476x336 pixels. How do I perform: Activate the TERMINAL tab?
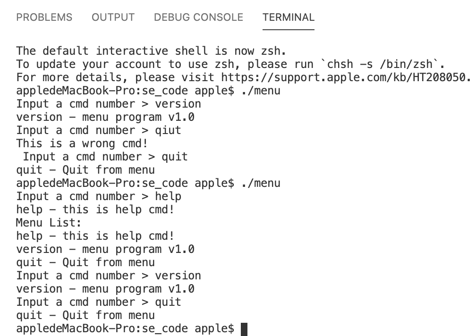tap(289, 17)
